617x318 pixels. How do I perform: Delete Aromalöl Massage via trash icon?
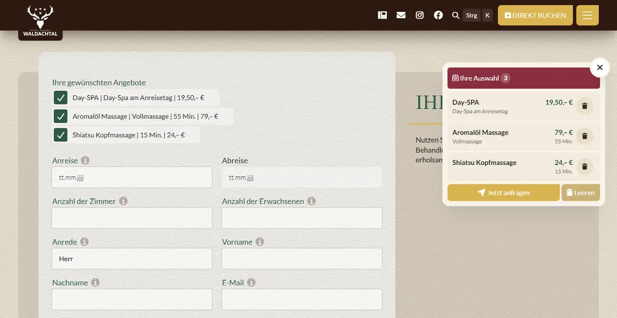pyautogui.click(x=584, y=136)
